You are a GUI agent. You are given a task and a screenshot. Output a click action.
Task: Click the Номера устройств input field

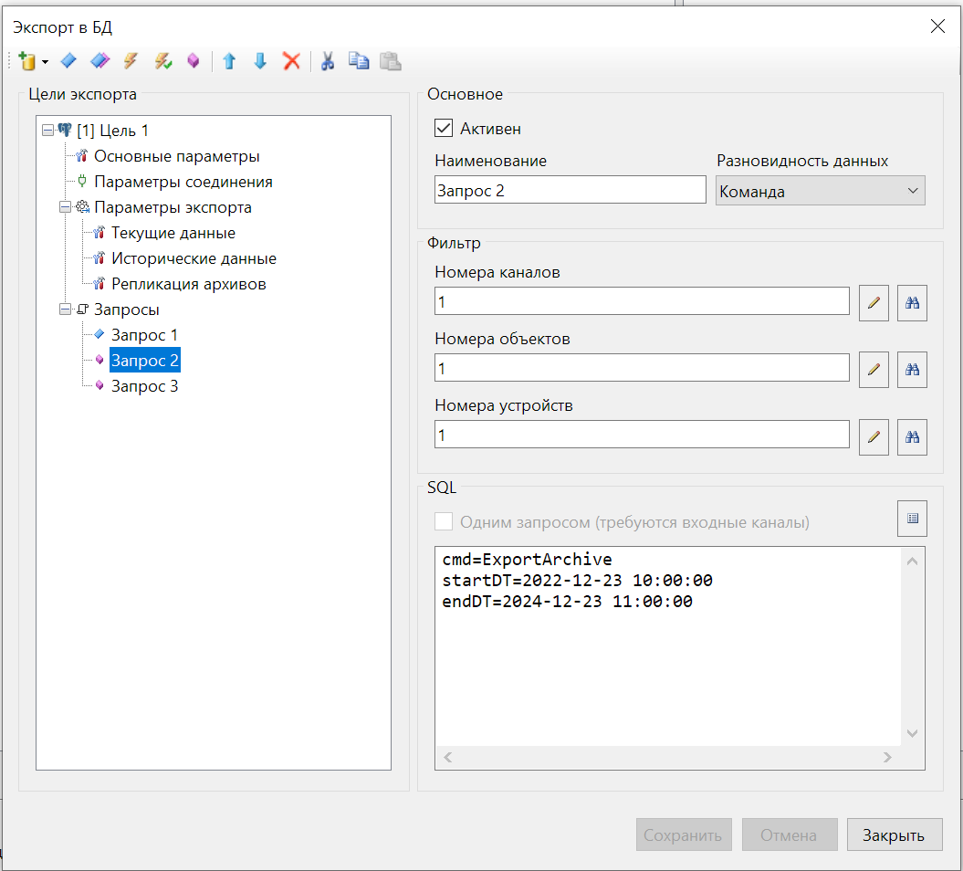[642, 435]
